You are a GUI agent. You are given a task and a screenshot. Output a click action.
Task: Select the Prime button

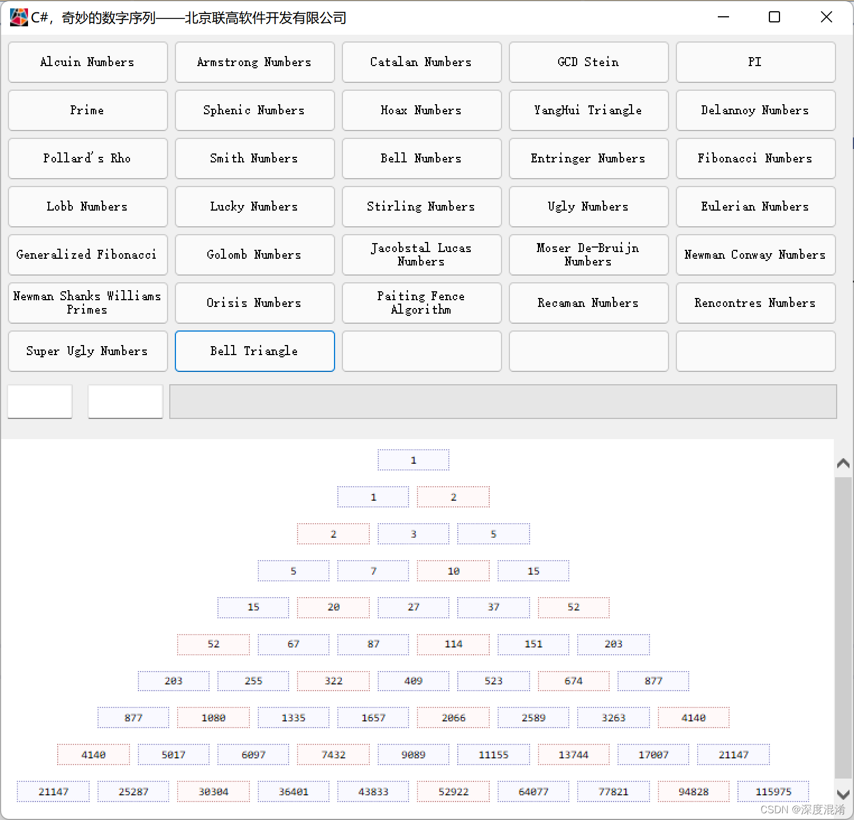[88, 110]
